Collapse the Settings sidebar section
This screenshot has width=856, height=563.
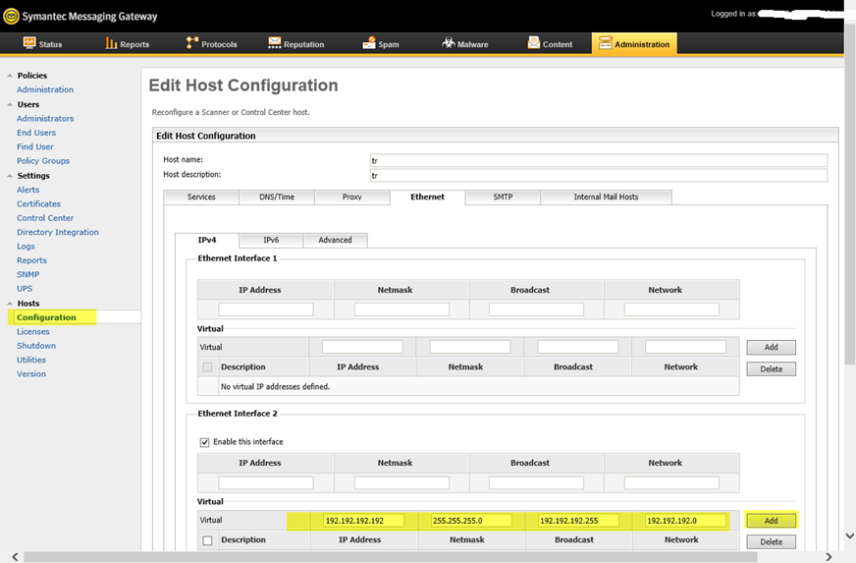(x=10, y=176)
